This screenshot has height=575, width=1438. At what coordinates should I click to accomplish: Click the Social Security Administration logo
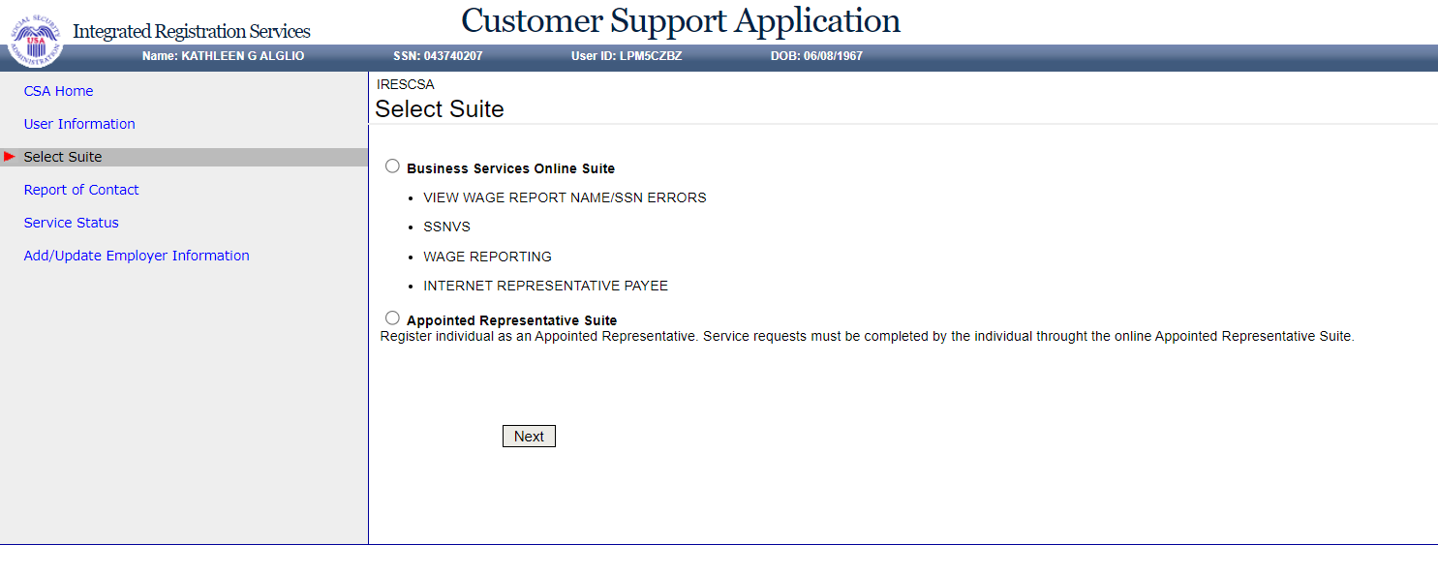36,41
